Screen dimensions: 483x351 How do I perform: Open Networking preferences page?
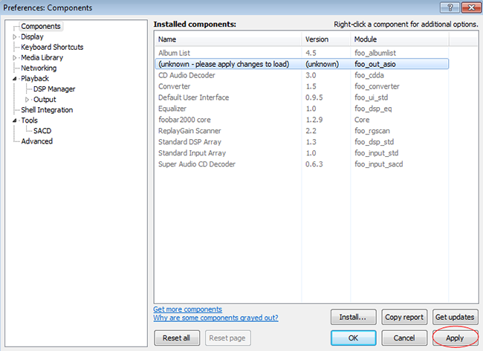pyautogui.click(x=39, y=68)
